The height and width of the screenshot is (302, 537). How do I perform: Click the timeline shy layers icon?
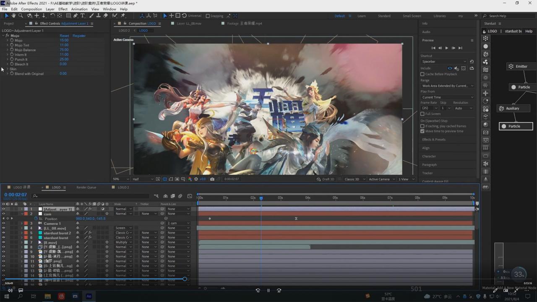click(x=166, y=196)
